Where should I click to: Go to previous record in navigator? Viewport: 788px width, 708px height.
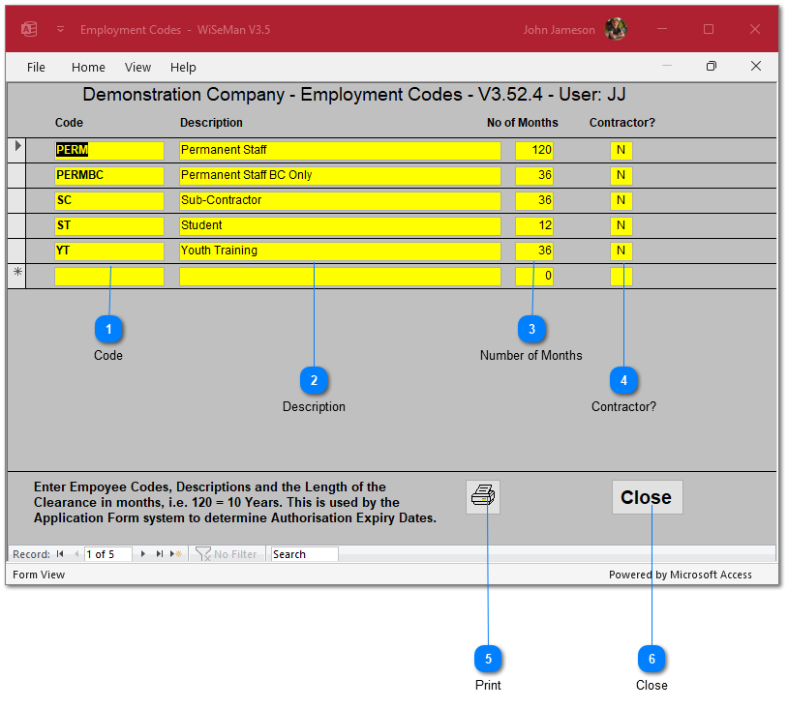pyautogui.click(x=75, y=554)
